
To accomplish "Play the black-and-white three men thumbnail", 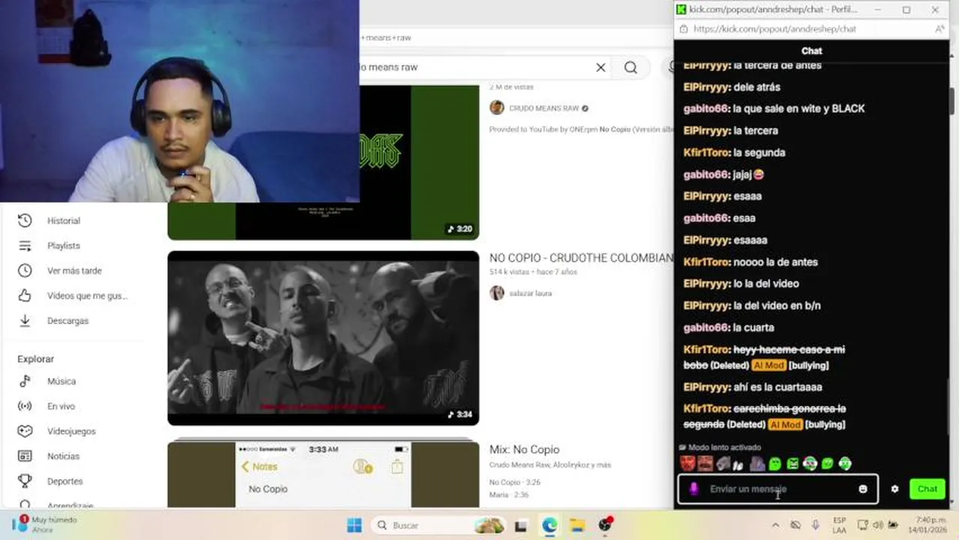I will 323,337.
